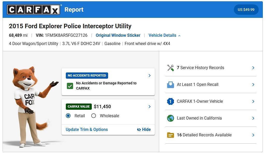Expand the 1-Owner Vehicle chevron

(x=253, y=101)
